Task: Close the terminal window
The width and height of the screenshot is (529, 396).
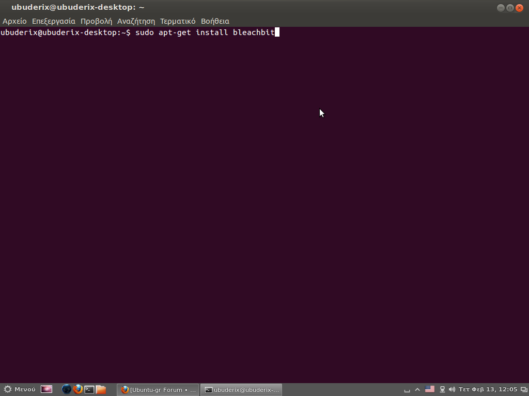Action: (x=519, y=8)
